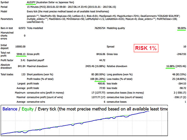Screen dimensions: 187x140
Task: Click the Absolute drawdown value 841.84
Action: point(22,66)
